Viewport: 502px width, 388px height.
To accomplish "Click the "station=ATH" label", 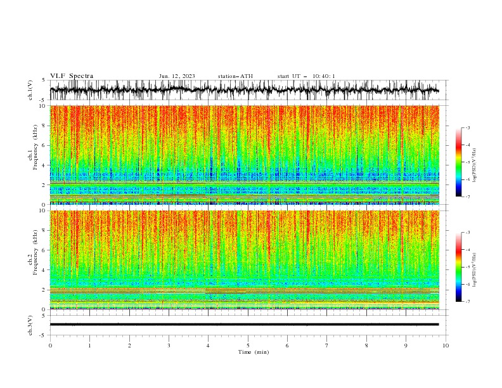I will (235, 76).
